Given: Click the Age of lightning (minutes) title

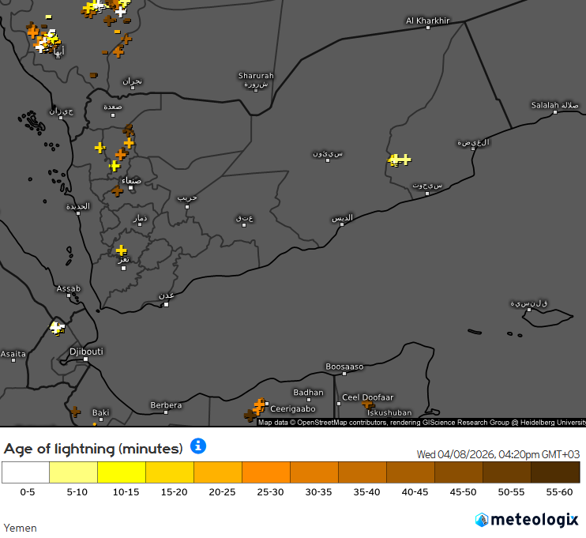Looking at the screenshot, I should [93, 449].
